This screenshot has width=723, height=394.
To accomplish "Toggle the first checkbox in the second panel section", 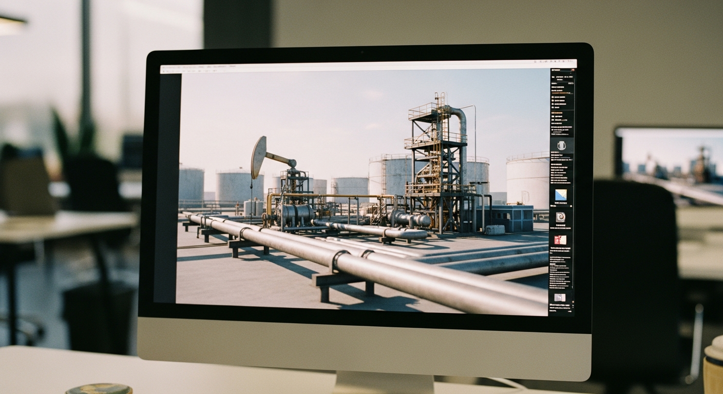I will point(553,116).
